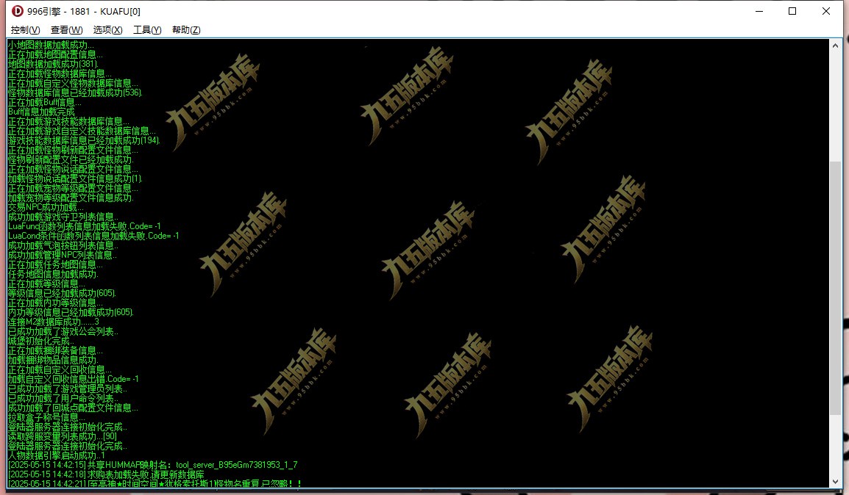Click the "Buff信息加载完成" line

(x=41, y=112)
